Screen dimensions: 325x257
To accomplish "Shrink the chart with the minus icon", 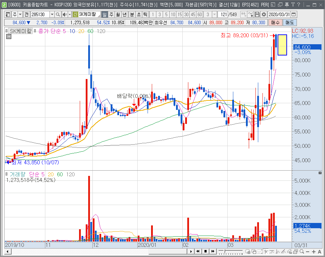I will click(307, 252).
